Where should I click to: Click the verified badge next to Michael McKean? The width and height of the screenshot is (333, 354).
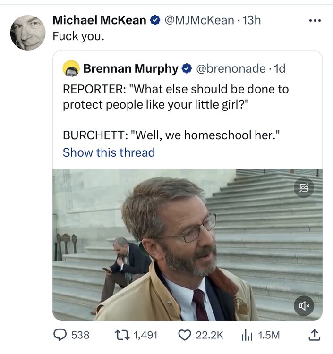pos(155,20)
